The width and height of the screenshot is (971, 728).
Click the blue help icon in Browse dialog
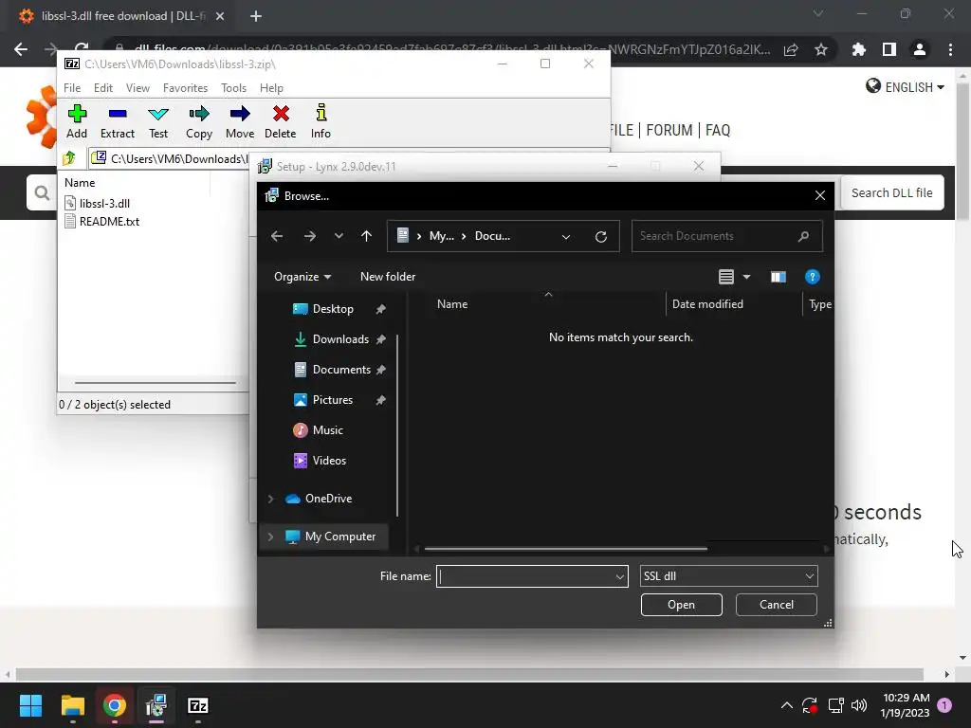(x=812, y=277)
